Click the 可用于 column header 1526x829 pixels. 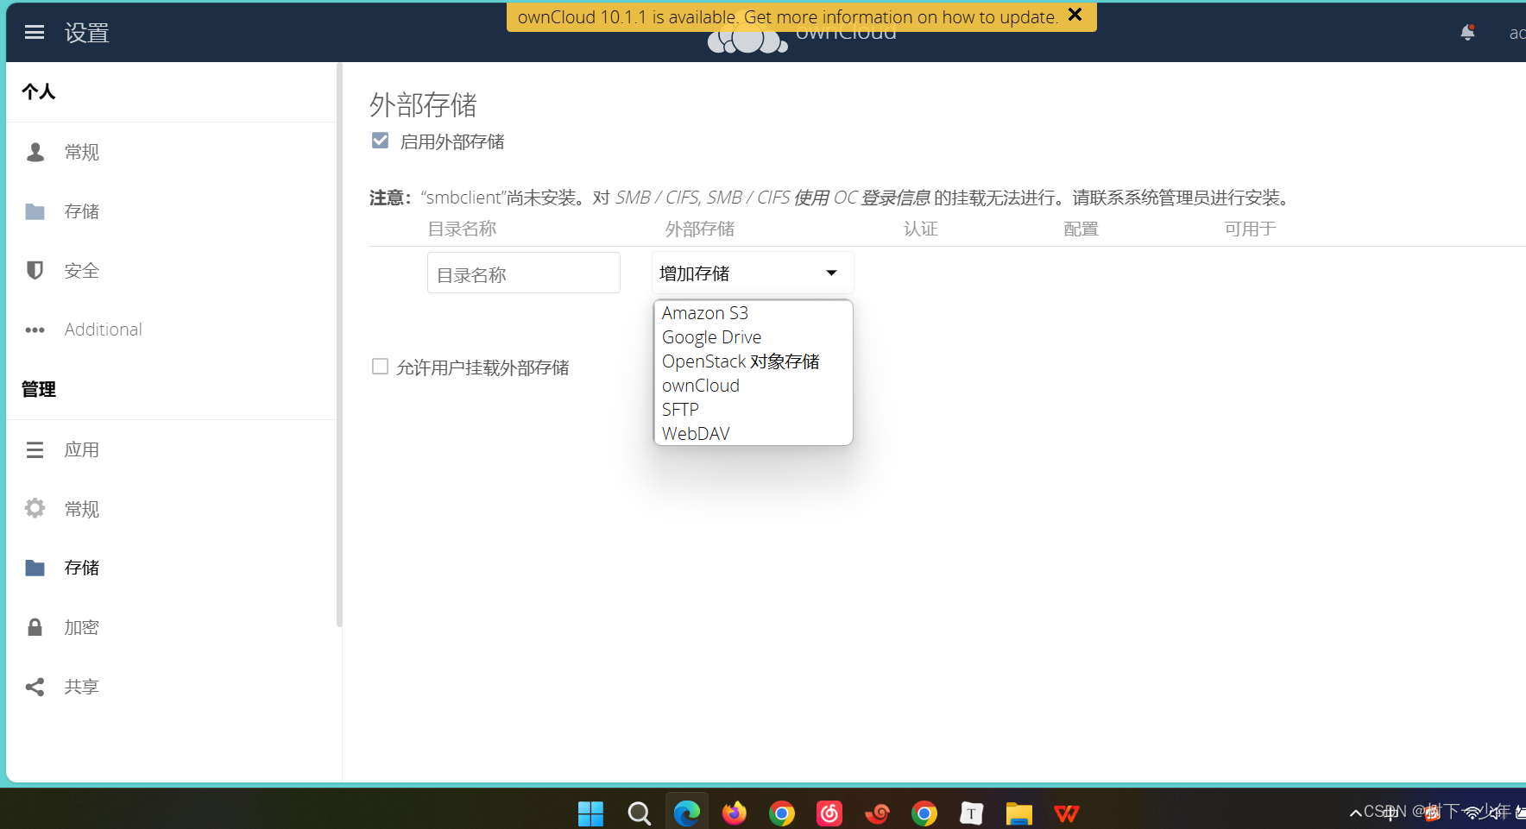tap(1250, 229)
